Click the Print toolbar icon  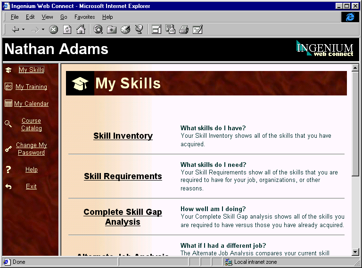(184, 30)
